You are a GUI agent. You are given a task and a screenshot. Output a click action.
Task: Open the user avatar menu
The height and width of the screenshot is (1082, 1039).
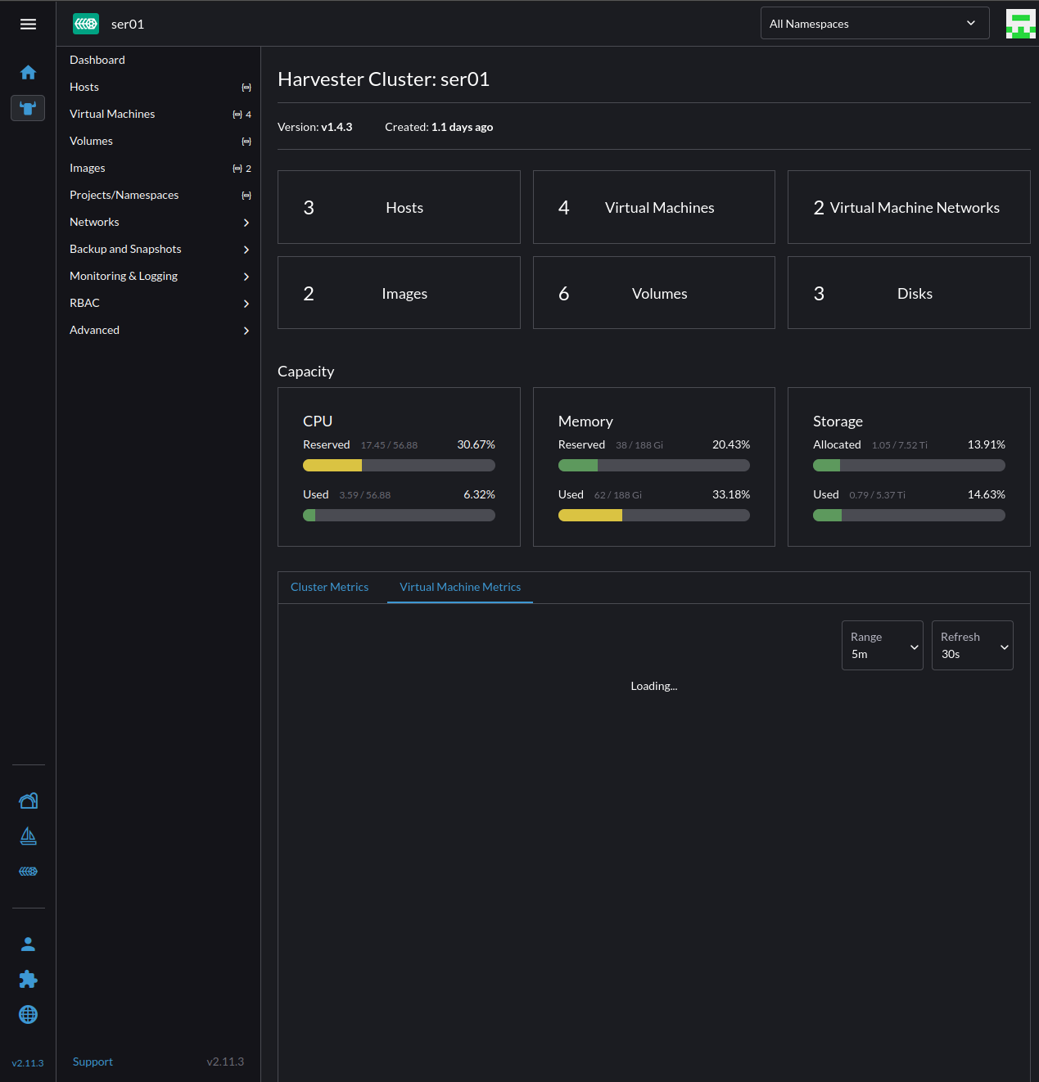click(1020, 24)
